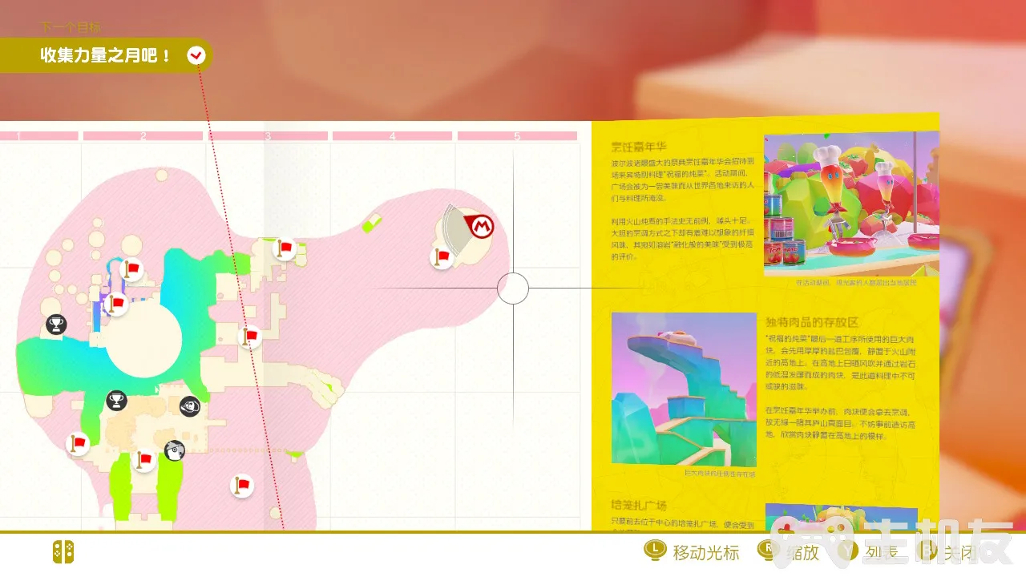Click the B button close icon

(x=929, y=551)
